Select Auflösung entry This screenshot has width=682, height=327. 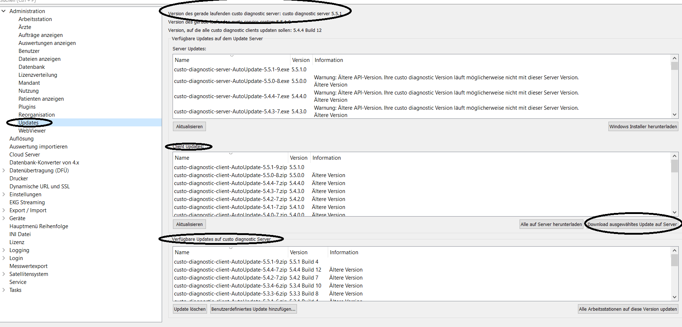(21, 139)
